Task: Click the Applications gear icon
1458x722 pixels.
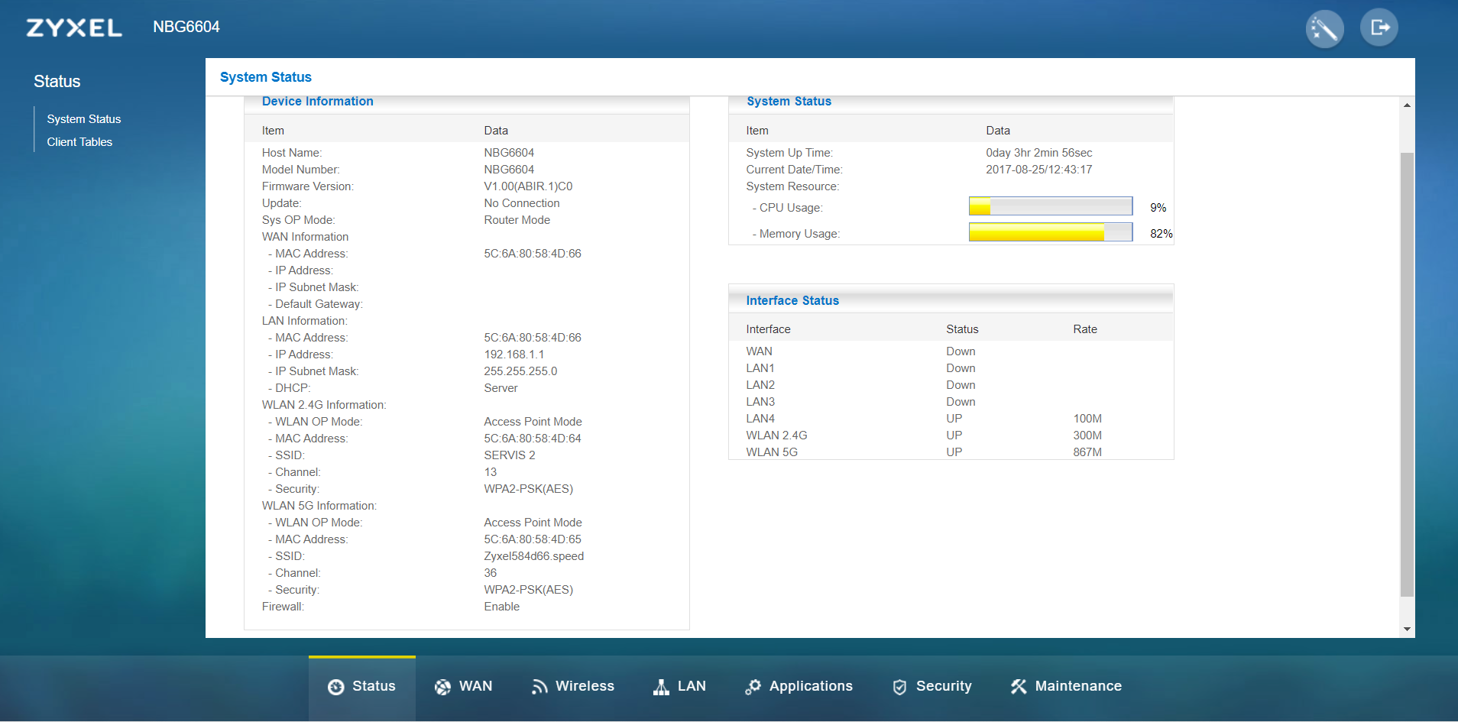Action: (x=753, y=687)
